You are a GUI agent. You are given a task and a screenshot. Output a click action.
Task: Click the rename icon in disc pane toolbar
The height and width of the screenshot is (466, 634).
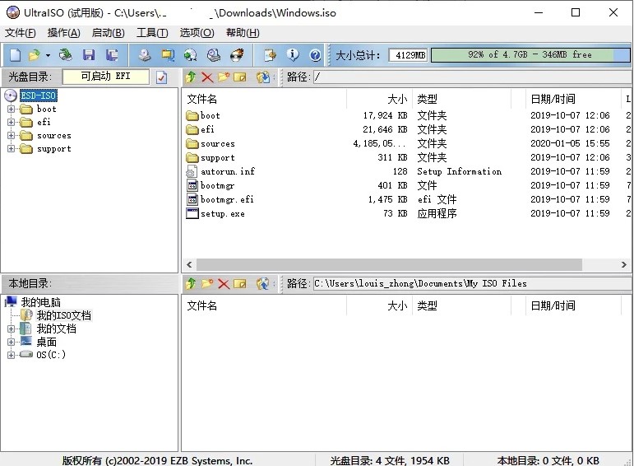point(240,77)
